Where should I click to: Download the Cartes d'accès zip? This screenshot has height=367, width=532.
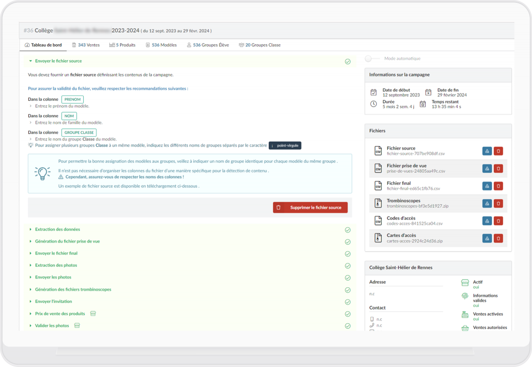[487, 238]
